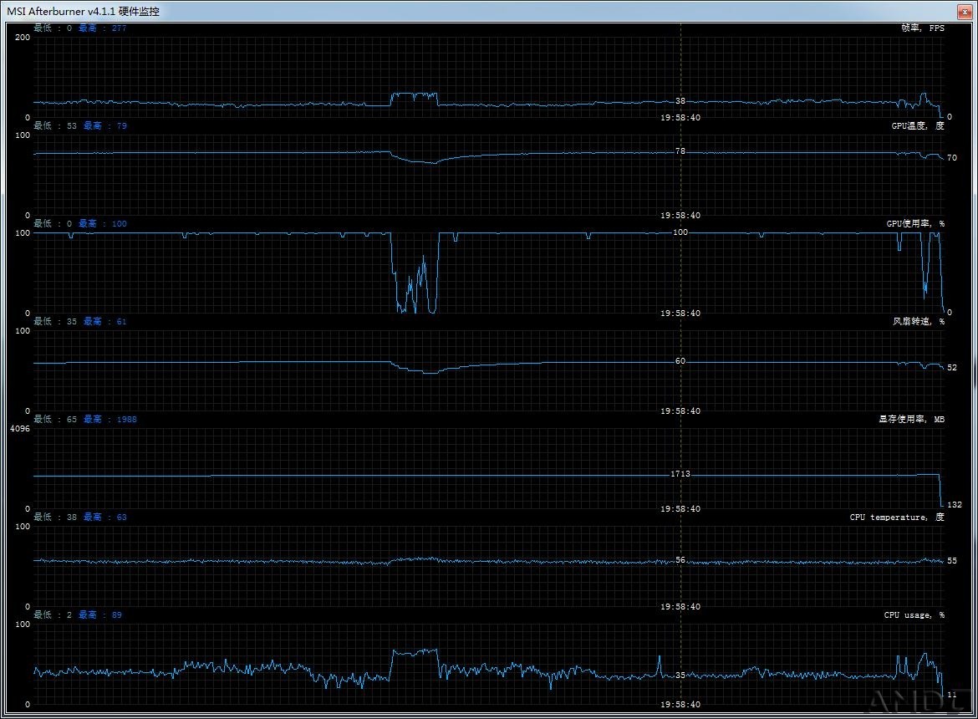Click the fan speed max value '61'
The image size is (978, 719).
coord(122,322)
